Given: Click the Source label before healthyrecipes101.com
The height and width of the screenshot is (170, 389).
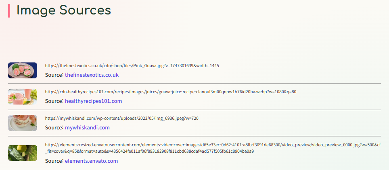Looking at the screenshot, I should point(54,101).
